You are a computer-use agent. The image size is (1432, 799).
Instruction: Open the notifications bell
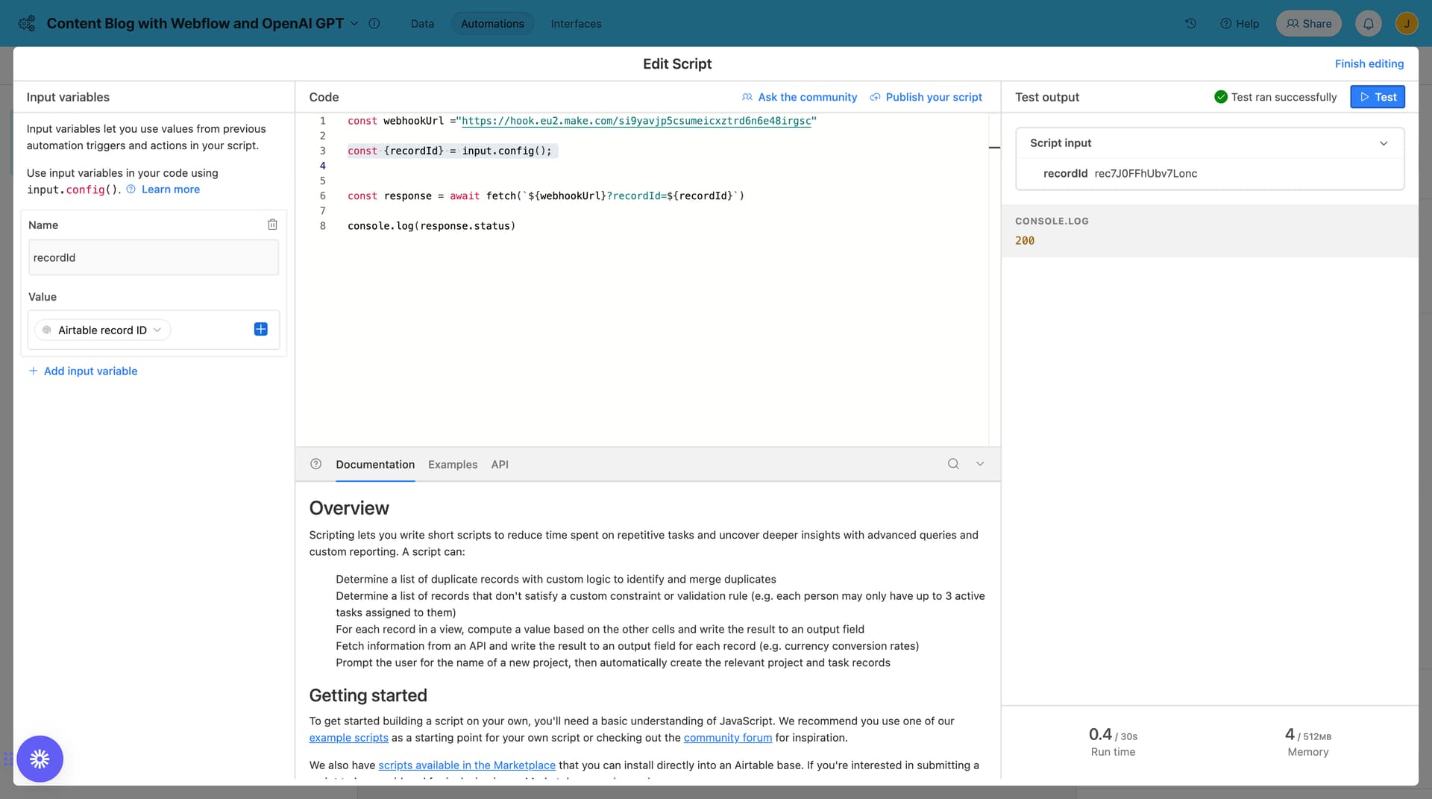click(1368, 23)
